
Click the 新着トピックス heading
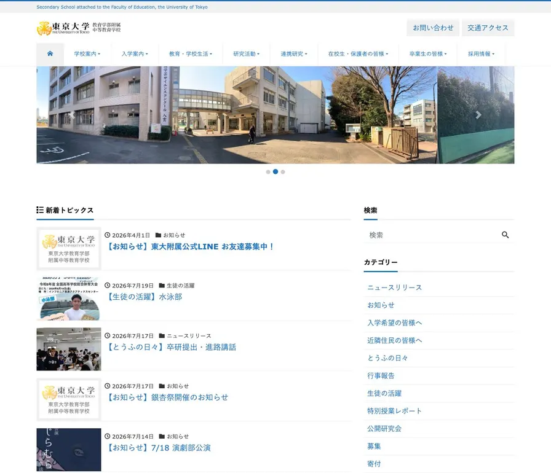pos(65,210)
